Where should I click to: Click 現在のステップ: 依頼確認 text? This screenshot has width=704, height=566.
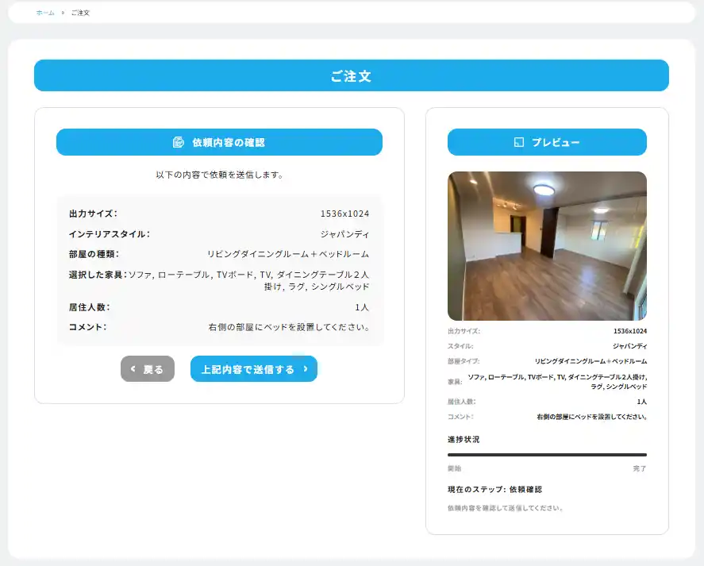(494, 489)
